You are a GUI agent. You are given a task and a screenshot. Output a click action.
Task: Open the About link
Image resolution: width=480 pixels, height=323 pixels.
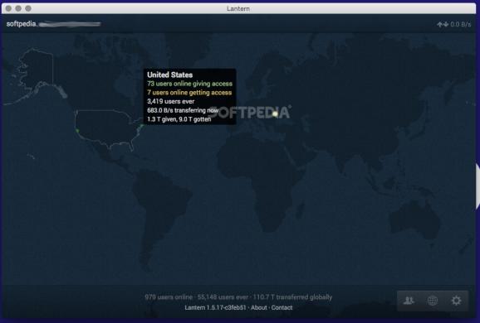[x=258, y=307]
